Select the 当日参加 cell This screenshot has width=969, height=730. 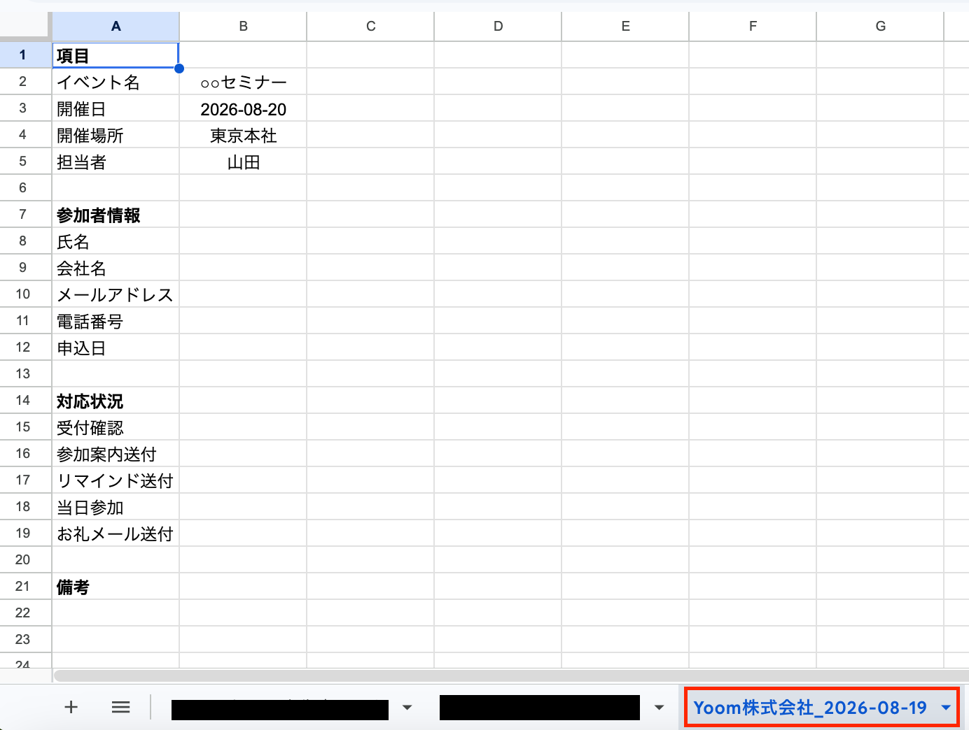(x=116, y=507)
